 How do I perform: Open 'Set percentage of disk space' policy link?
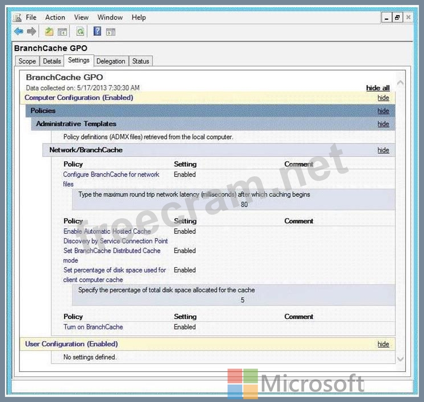click(x=114, y=275)
